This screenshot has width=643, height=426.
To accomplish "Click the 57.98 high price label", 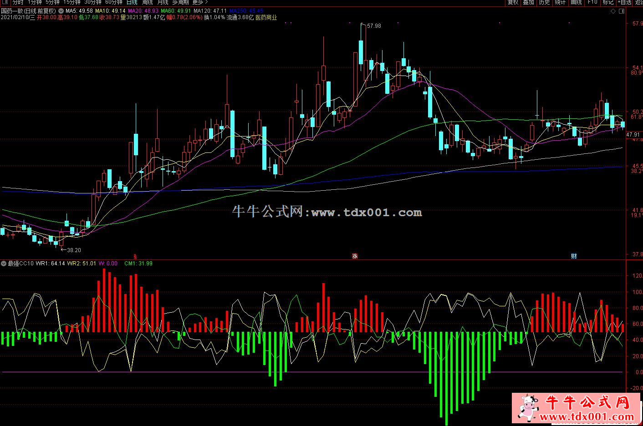I will pos(374,26).
